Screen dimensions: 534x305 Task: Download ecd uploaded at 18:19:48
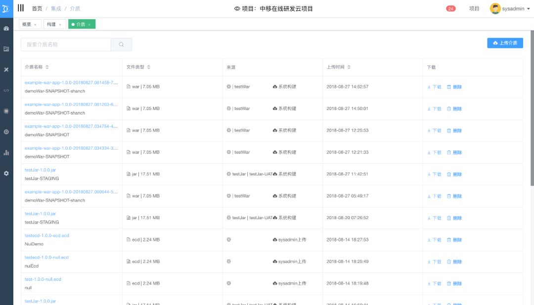coord(434,284)
